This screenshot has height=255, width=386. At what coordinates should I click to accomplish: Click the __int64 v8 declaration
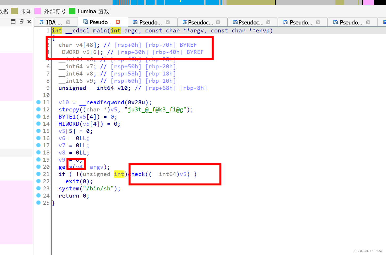click(77, 74)
